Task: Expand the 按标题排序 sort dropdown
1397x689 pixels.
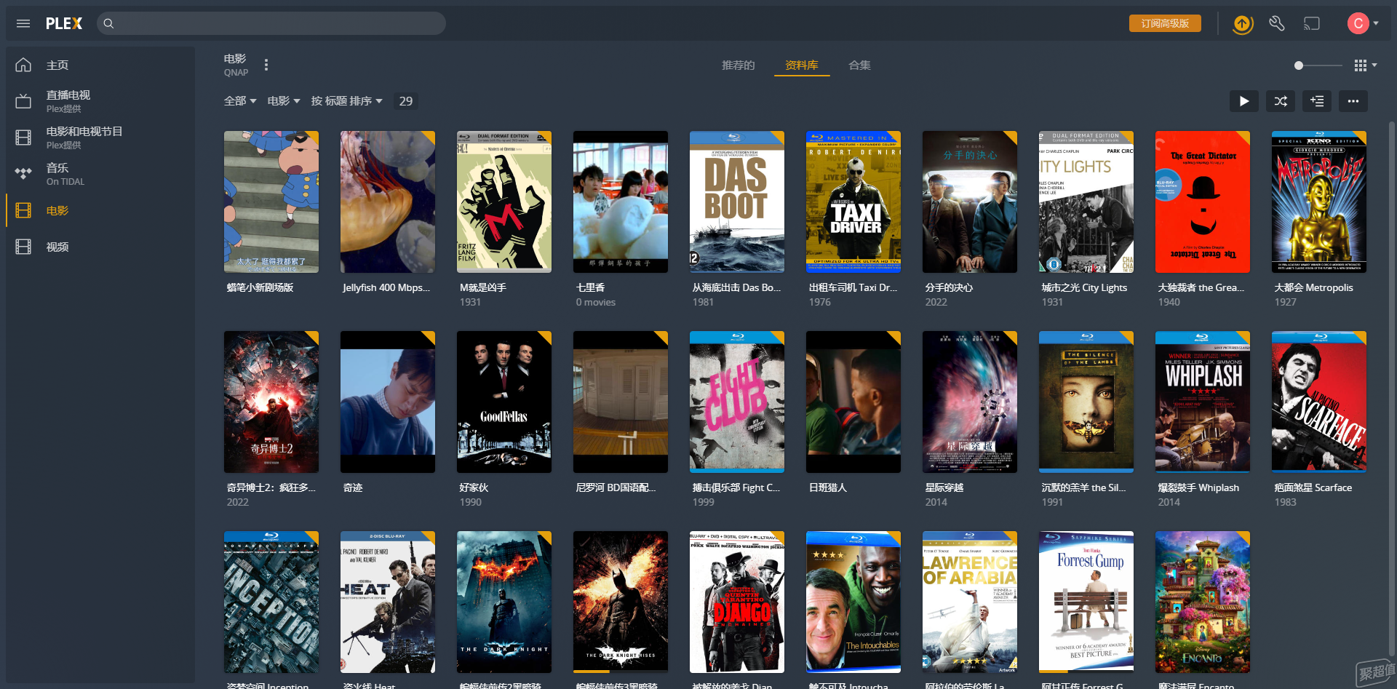Action: tap(347, 101)
